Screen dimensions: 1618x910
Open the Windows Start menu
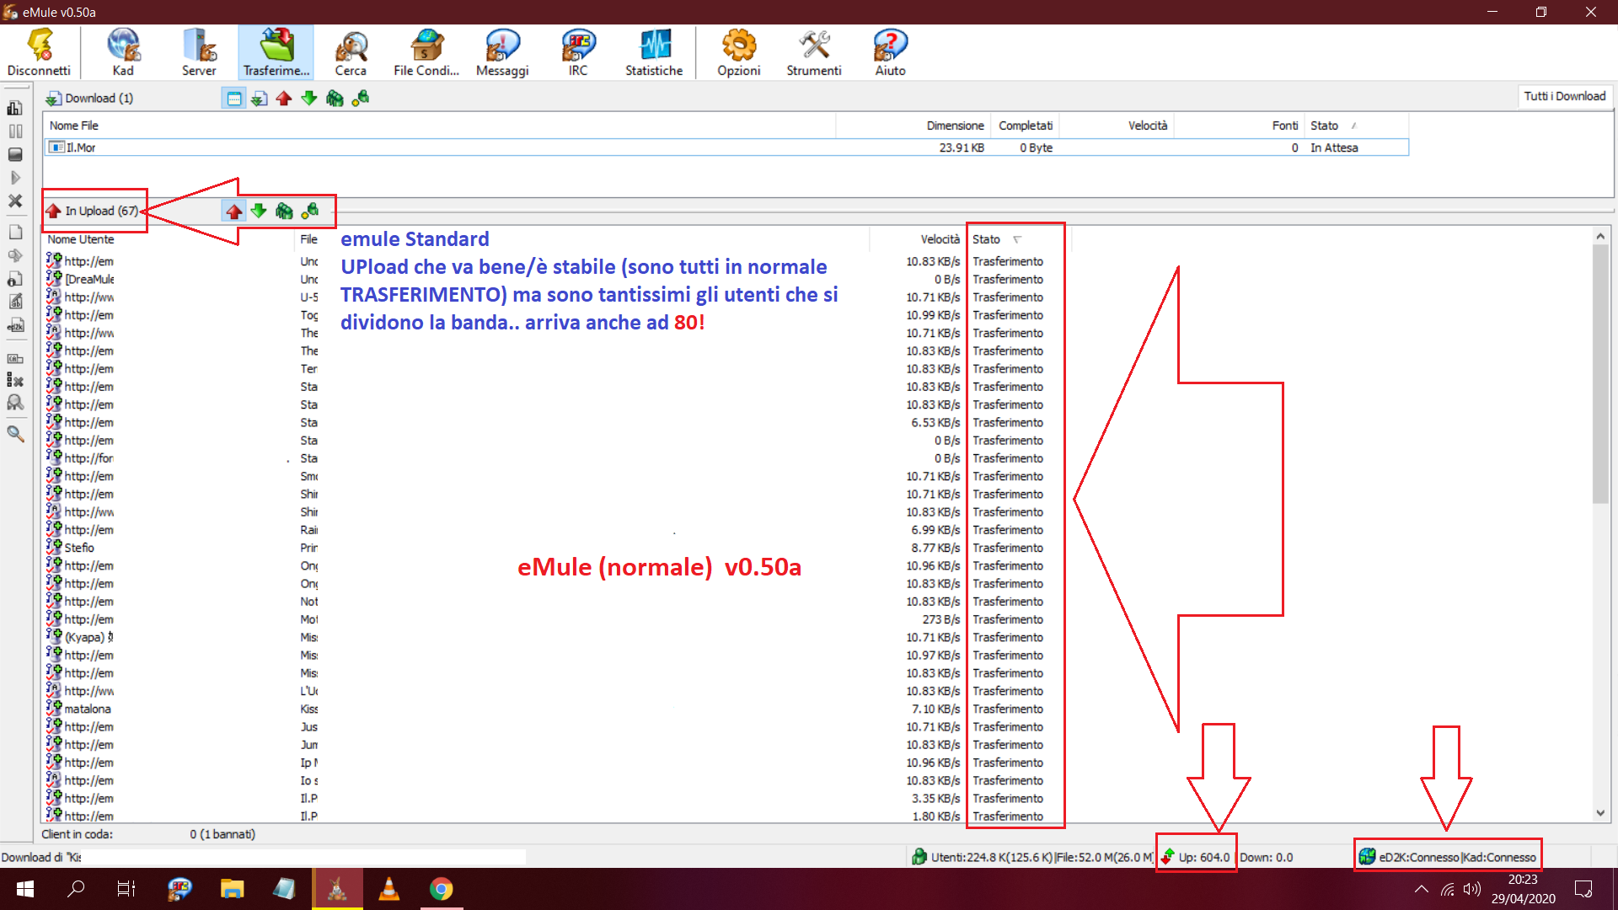(x=25, y=889)
